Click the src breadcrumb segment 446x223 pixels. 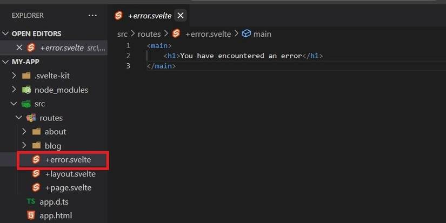pyautogui.click(x=123, y=33)
